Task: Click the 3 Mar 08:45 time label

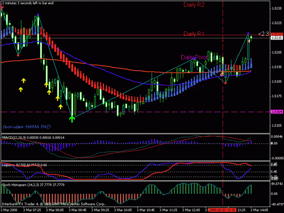Action: coord(78,210)
